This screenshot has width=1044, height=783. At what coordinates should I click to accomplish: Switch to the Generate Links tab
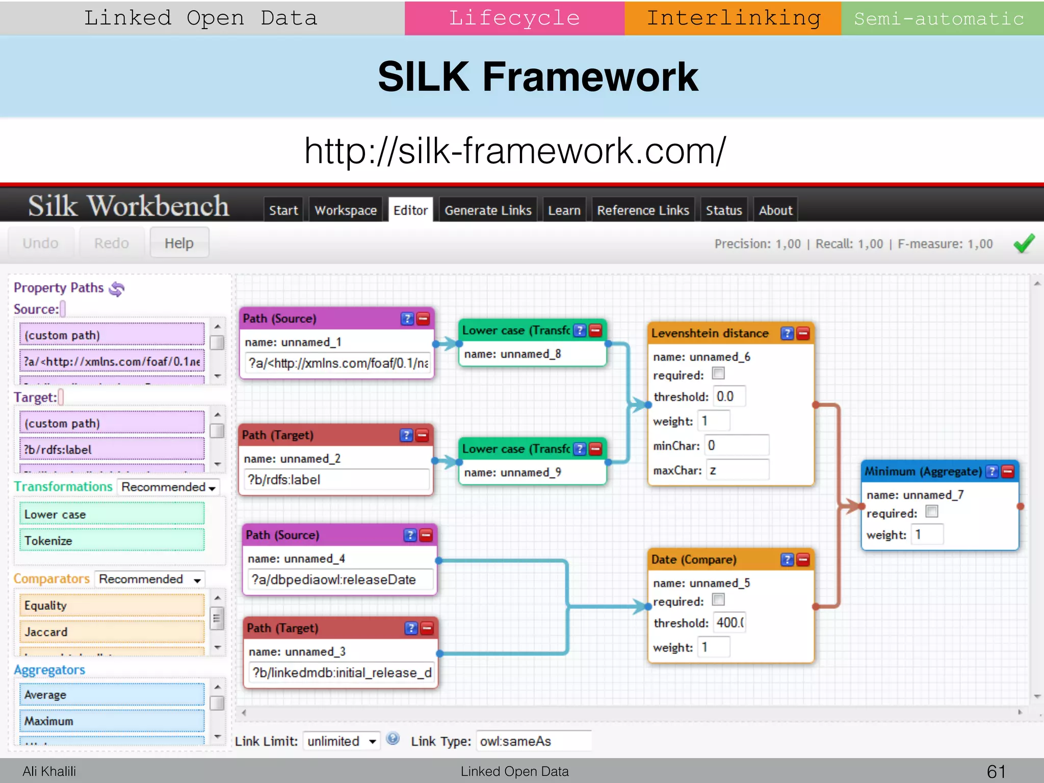[488, 211]
